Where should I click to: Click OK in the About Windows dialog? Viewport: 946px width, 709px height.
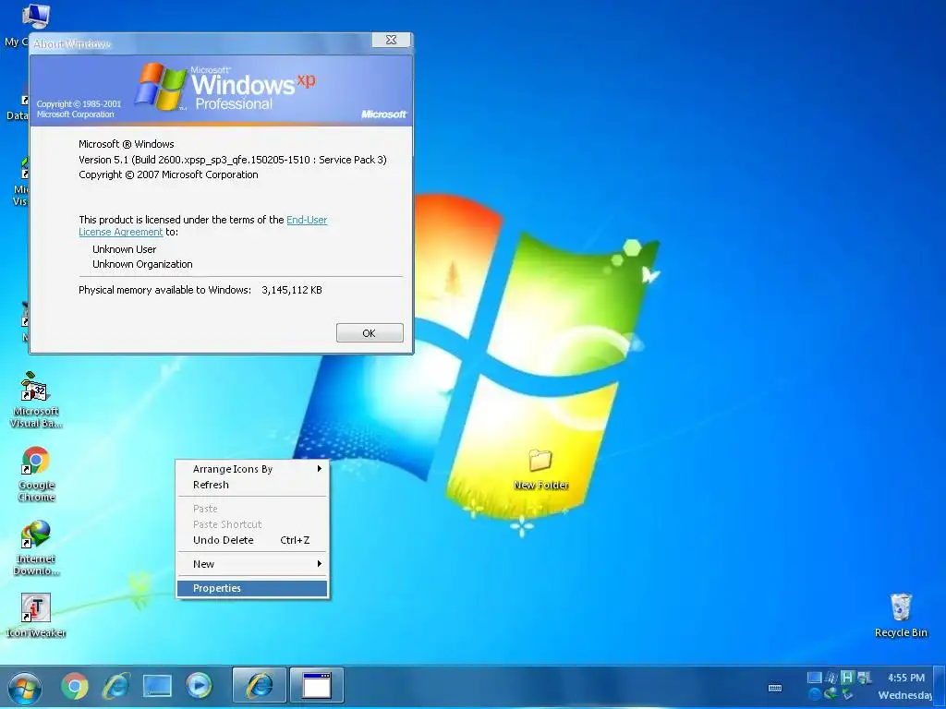point(370,332)
